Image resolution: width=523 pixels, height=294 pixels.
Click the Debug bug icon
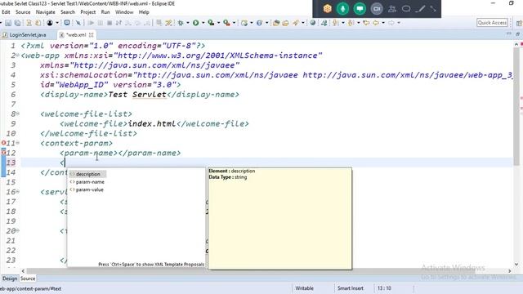pyautogui.click(x=181, y=23)
